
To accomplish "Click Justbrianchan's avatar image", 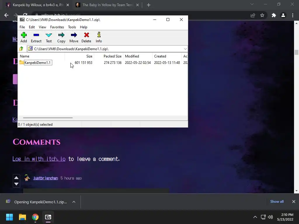I will (27, 178).
